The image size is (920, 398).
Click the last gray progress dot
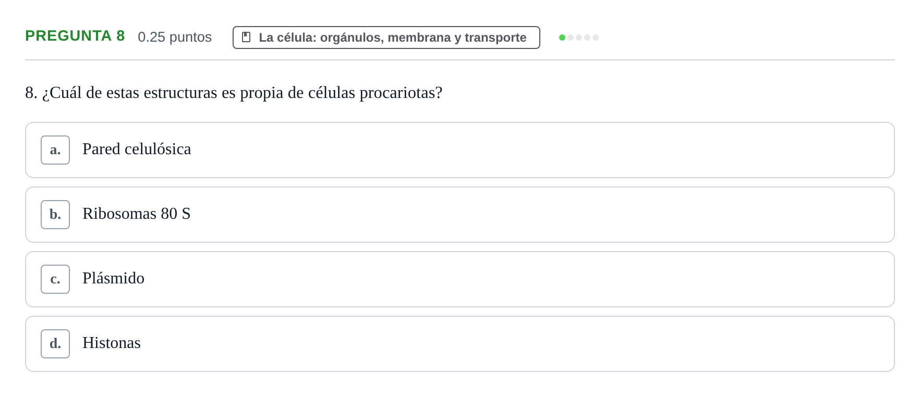pos(596,38)
